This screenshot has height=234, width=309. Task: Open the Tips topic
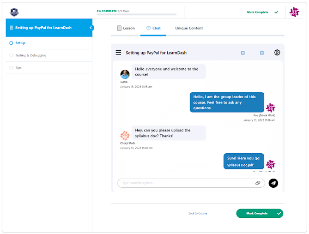tap(18, 68)
